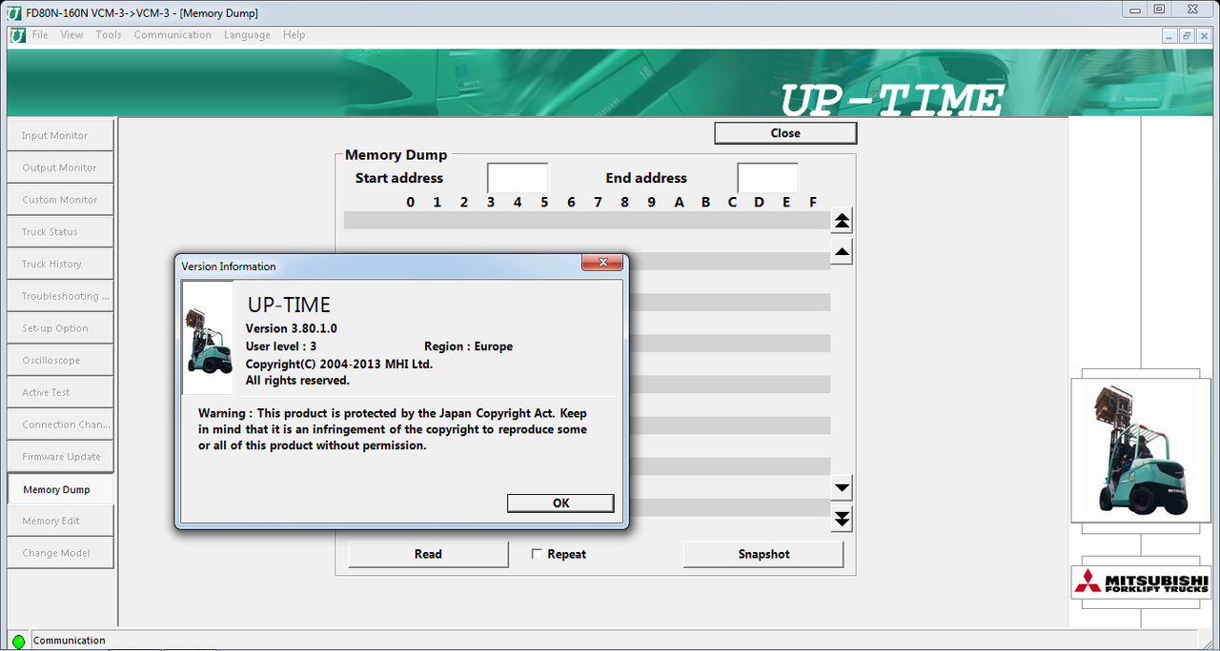Select the Set-up Option sidebar tab

pyautogui.click(x=60, y=328)
